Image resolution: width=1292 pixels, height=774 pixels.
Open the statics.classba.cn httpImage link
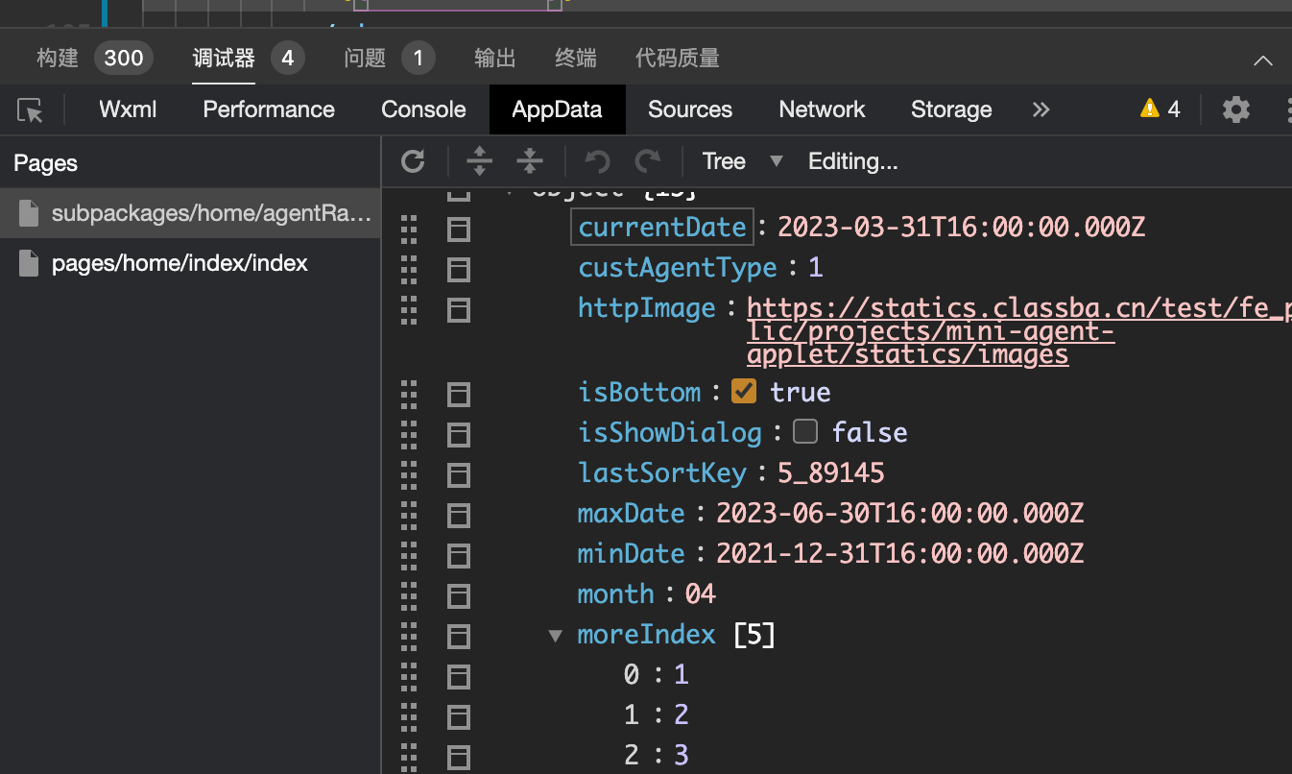[x=1017, y=330]
